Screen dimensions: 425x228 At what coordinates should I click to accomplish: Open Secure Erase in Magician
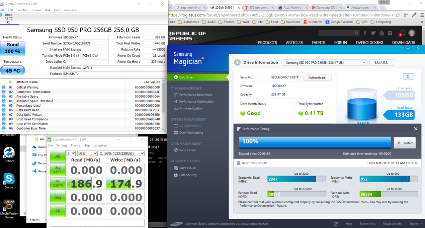click(185, 150)
